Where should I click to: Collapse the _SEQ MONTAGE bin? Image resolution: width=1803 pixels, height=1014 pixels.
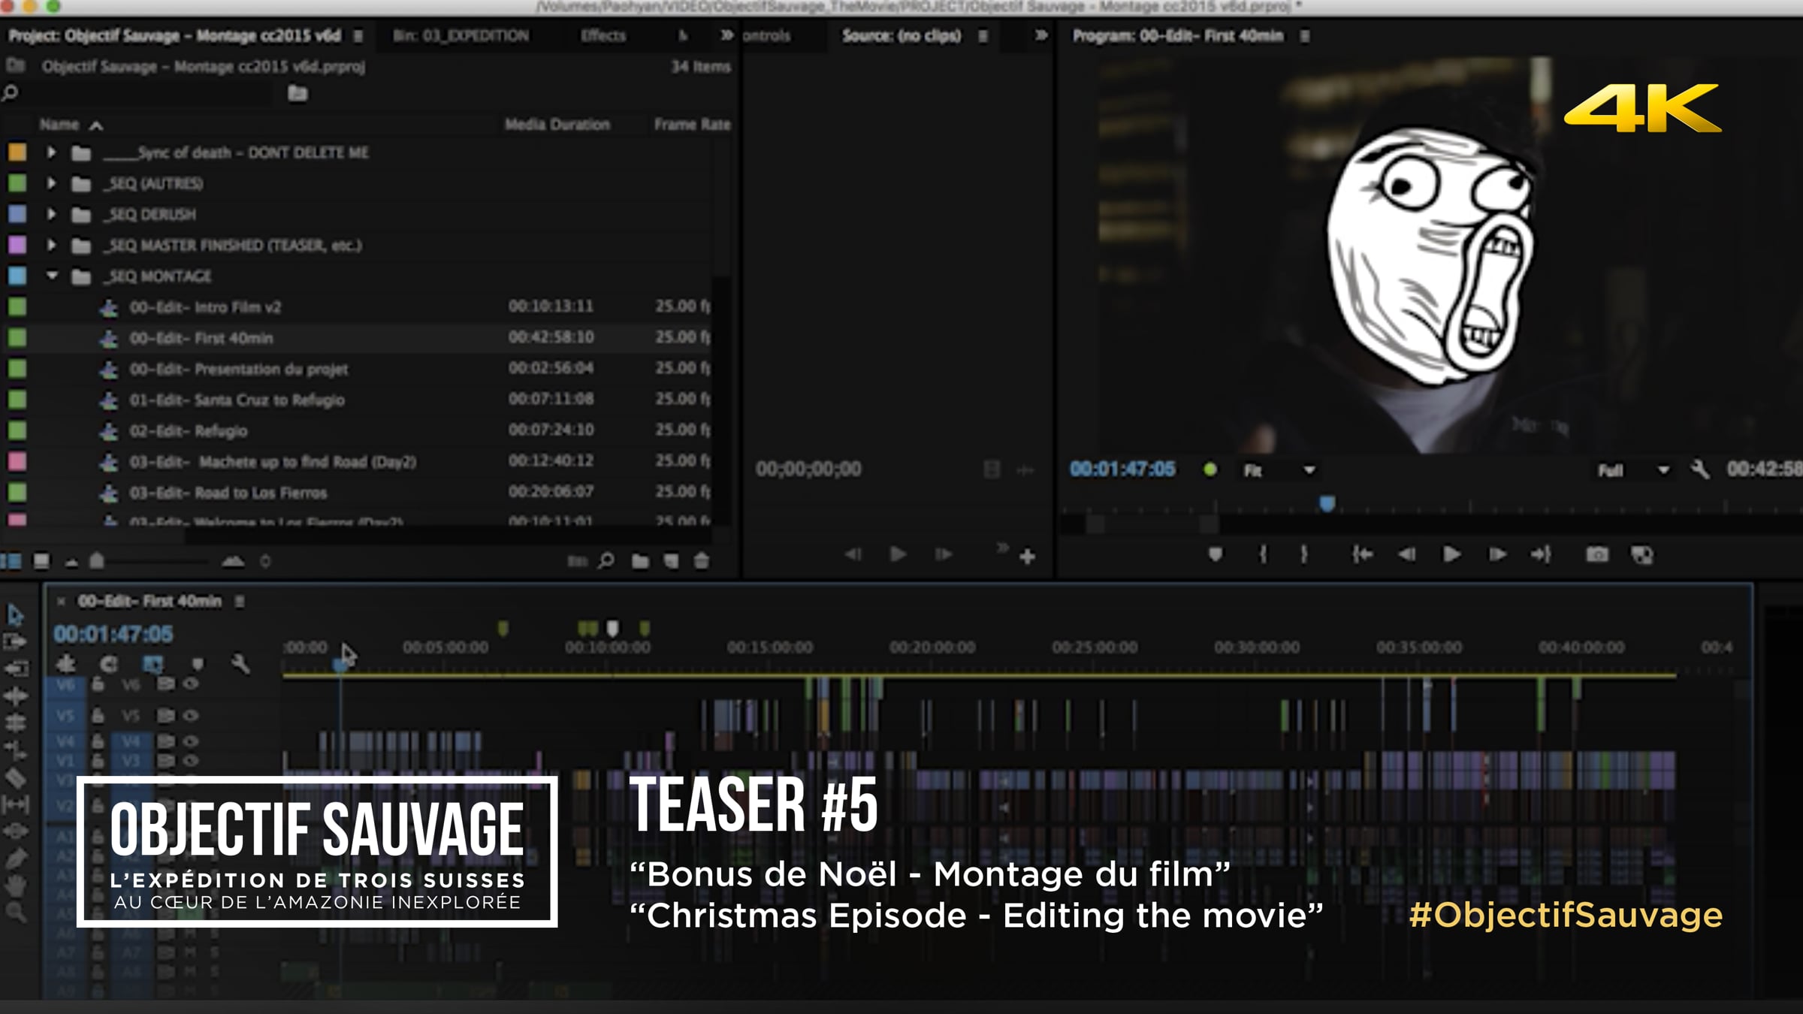coord(51,276)
